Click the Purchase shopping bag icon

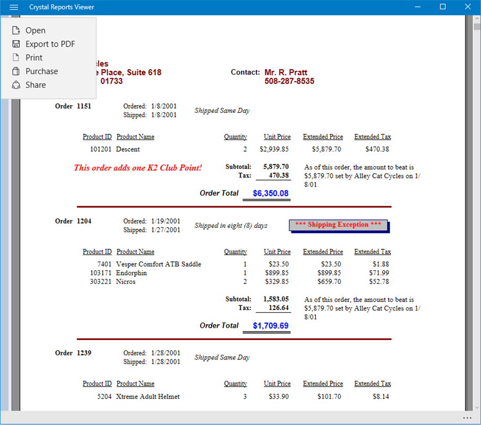point(16,71)
